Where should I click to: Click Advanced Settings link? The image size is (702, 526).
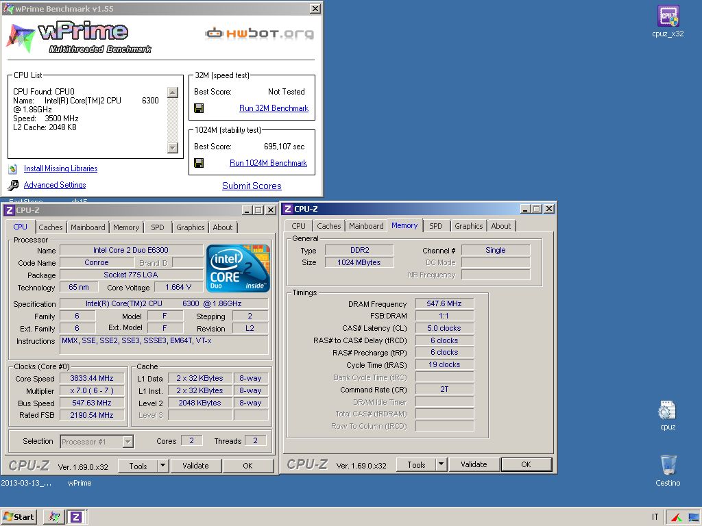55,185
